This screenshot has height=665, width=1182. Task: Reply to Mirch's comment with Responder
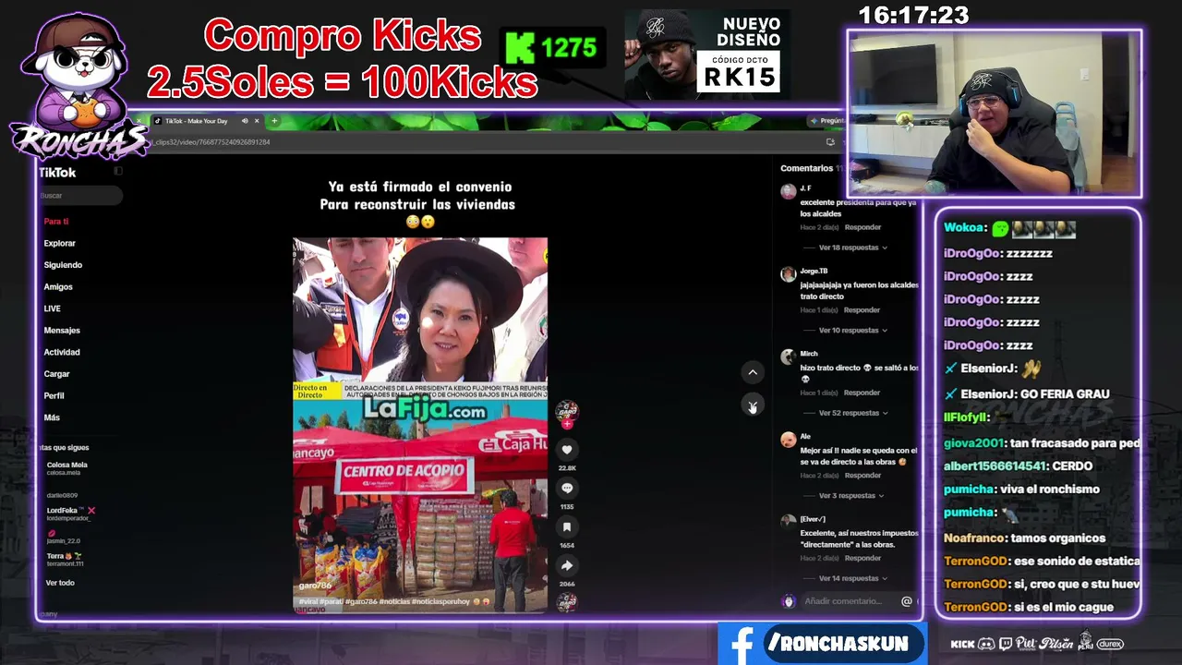coord(862,393)
